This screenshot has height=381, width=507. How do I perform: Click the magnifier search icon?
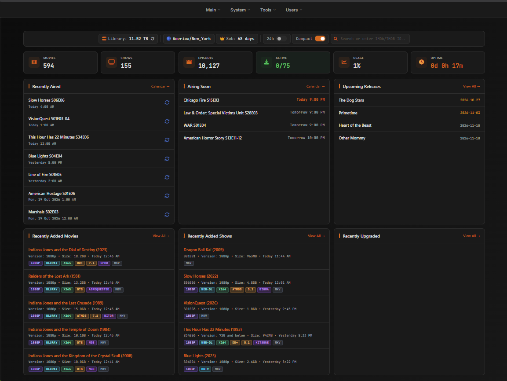coord(336,39)
